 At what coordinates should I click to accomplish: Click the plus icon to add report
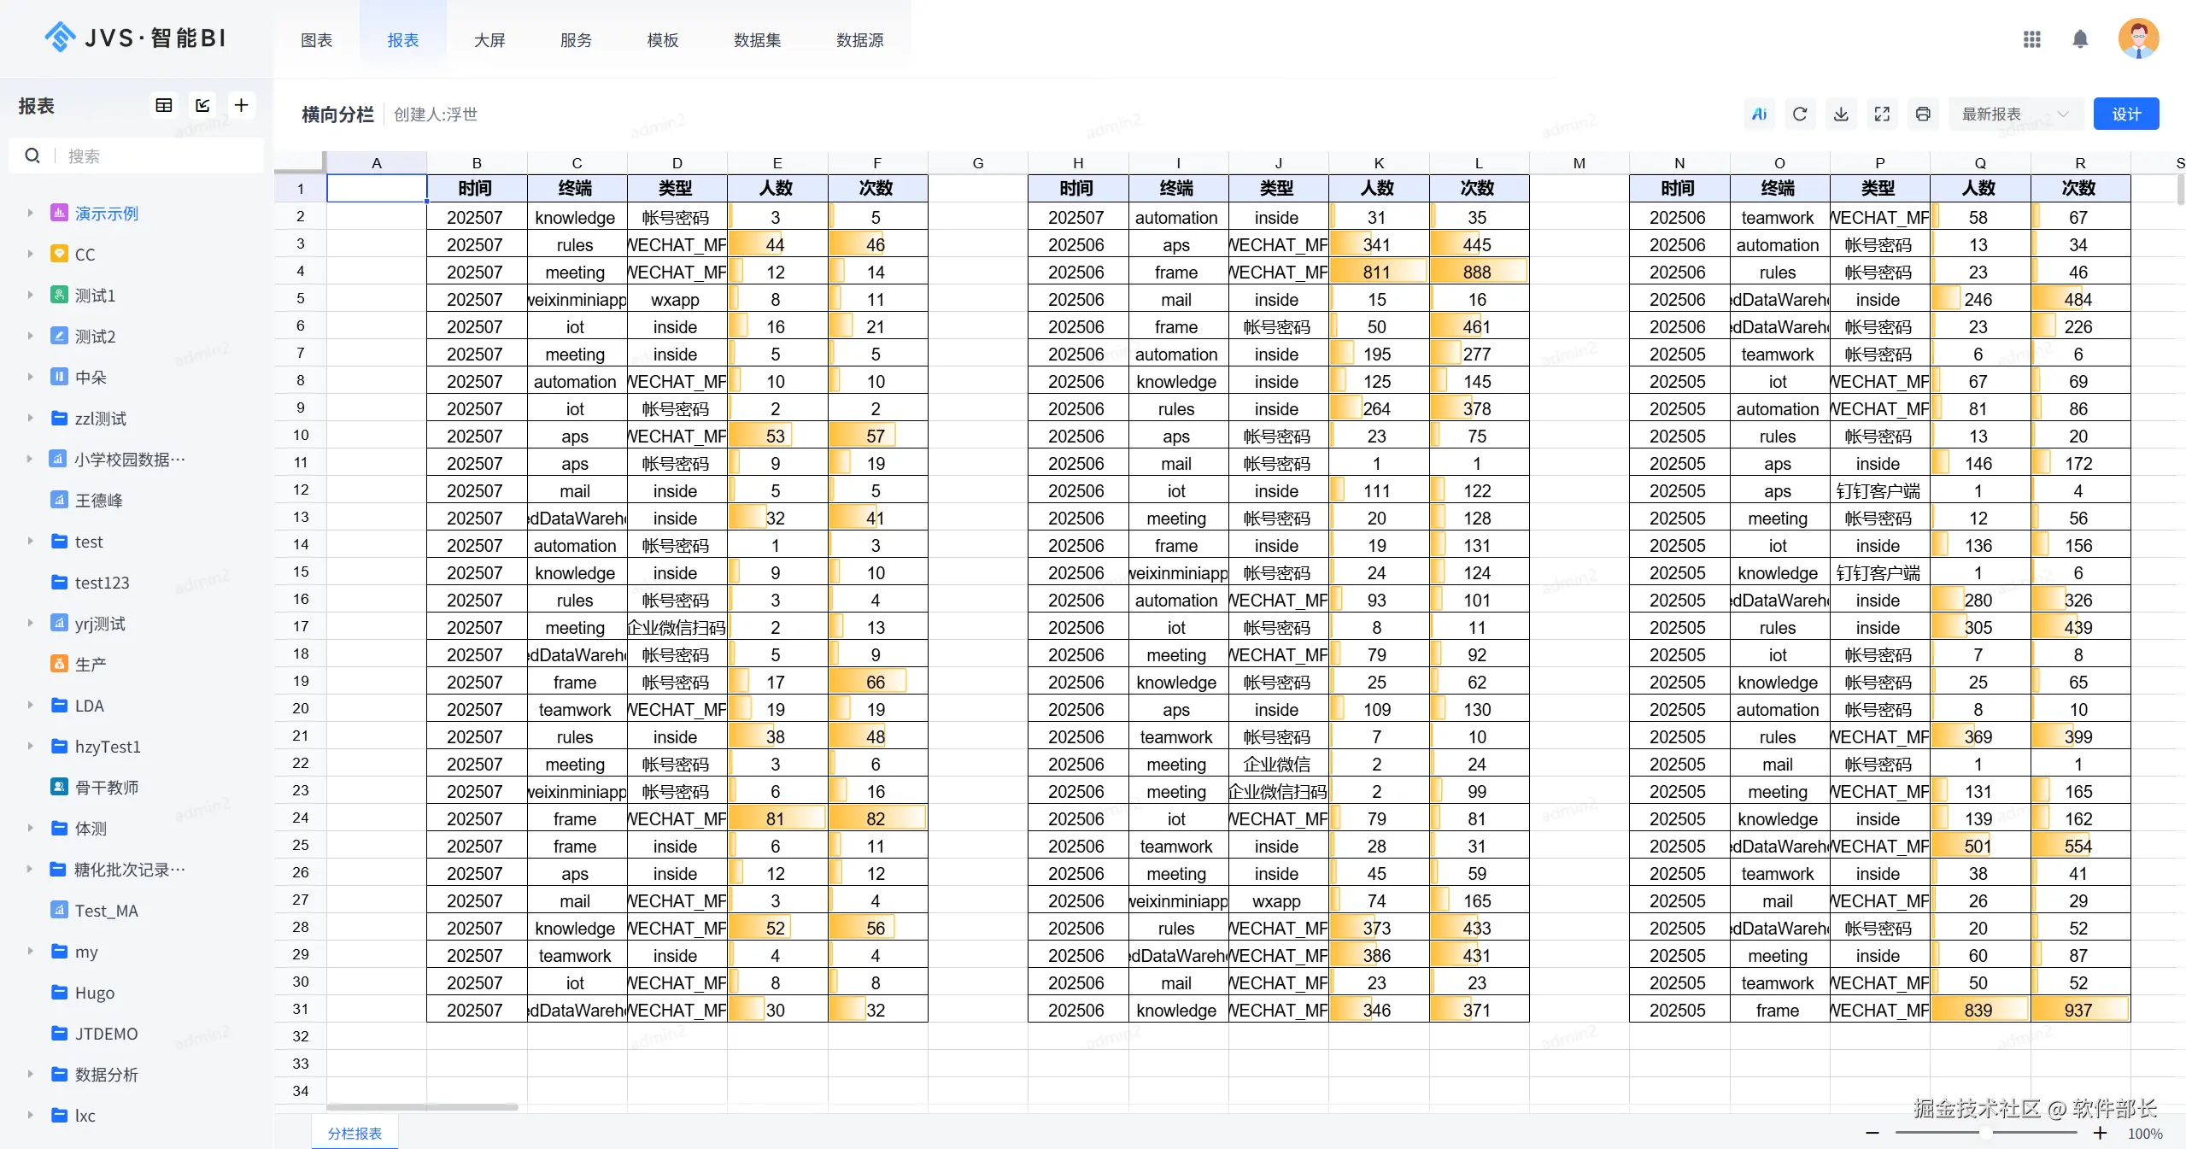241,105
